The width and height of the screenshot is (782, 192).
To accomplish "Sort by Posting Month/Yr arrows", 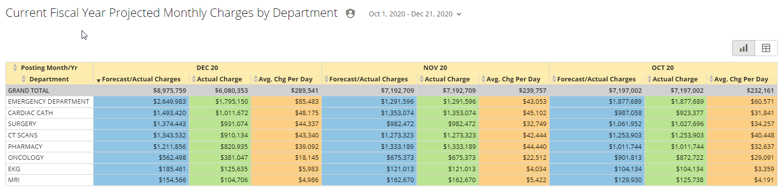I will [15, 67].
